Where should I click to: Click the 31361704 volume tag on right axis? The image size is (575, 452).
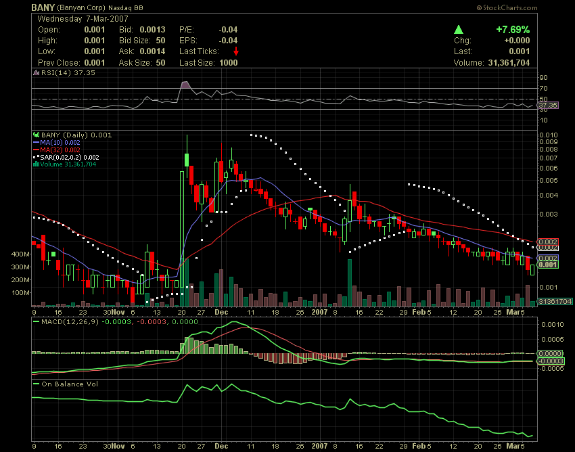click(555, 301)
